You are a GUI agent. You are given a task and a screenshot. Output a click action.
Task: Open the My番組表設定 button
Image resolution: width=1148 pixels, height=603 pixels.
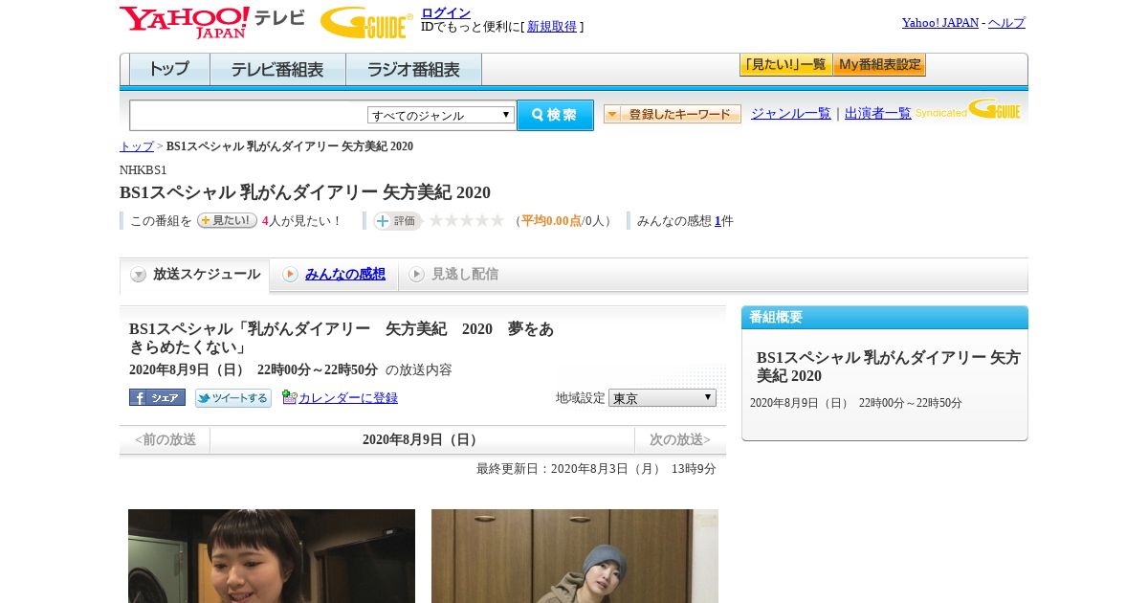click(x=879, y=65)
